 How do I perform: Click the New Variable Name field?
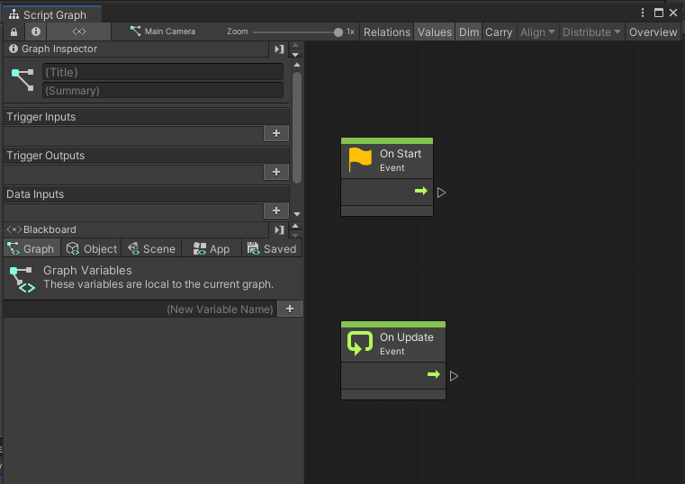(x=140, y=309)
